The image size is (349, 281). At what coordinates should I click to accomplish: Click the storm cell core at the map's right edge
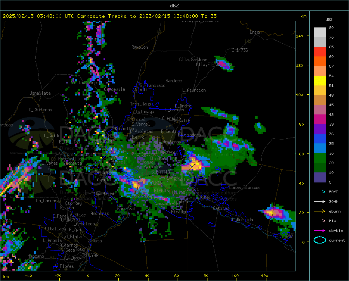[273, 213]
